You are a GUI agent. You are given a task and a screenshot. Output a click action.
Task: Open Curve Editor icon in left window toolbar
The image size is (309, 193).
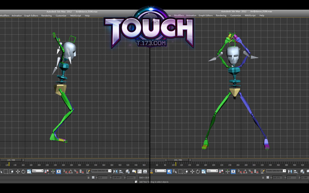(139, 171)
